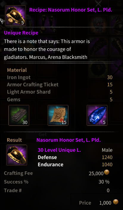Viewport: 123px width, 210px height.
Task: Click the gold coin beside Crafting Fee
Action: pos(107,172)
